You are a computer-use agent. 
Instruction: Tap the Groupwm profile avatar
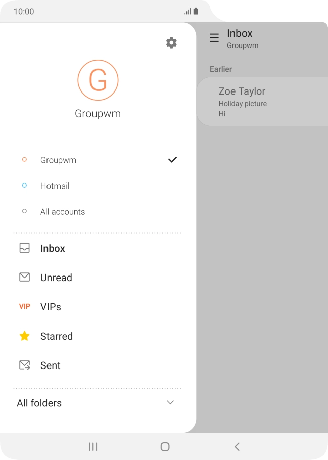pos(98,80)
